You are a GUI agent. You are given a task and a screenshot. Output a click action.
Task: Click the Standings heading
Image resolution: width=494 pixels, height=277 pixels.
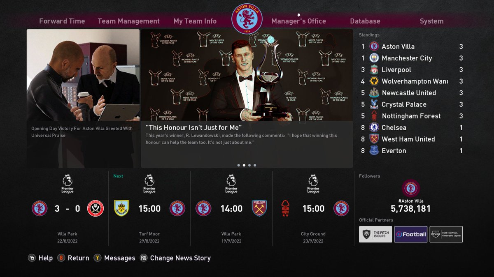[369, 35]
